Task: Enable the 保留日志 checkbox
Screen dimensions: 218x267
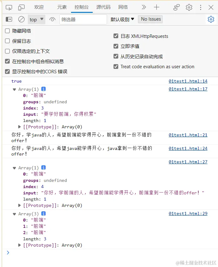Action: 8,41
